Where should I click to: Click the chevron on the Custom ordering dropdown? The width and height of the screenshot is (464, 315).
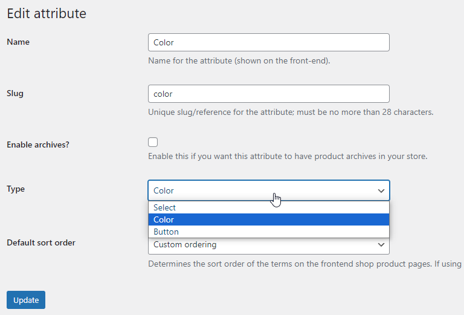click(x=381, y=245)
